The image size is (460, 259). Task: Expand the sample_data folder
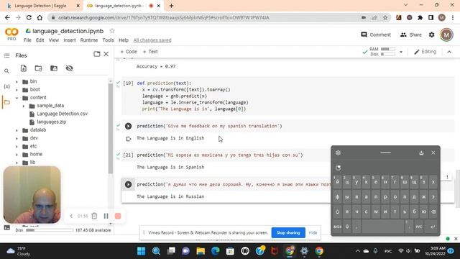24,106
